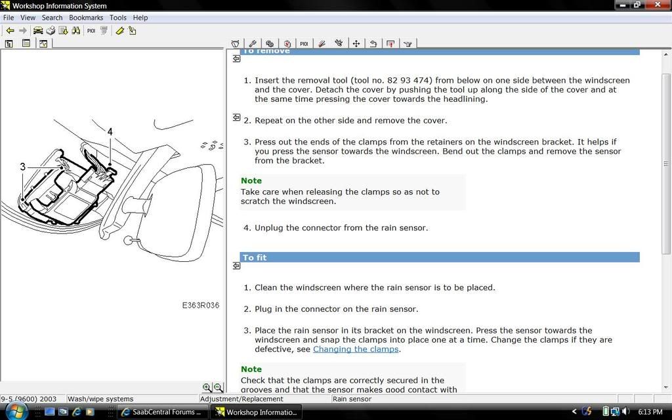Open the Tools menu

pos(118,18)
